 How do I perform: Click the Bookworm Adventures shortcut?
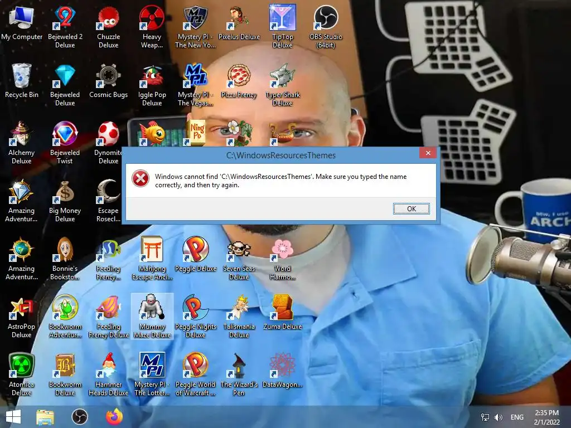point(65,317)
